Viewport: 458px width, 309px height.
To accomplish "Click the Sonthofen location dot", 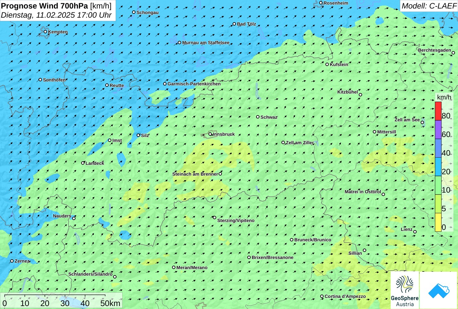I will click(41, 80).
